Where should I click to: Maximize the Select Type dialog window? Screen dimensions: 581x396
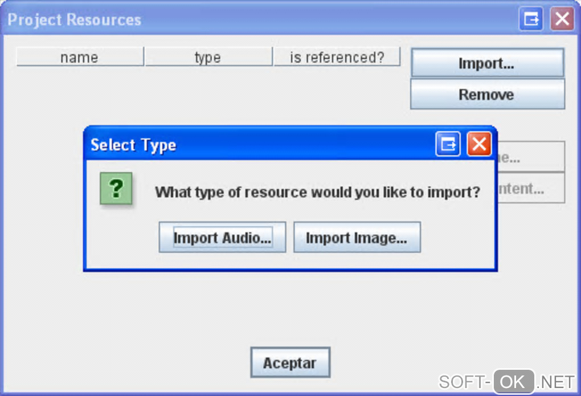(x=448, y=145)
